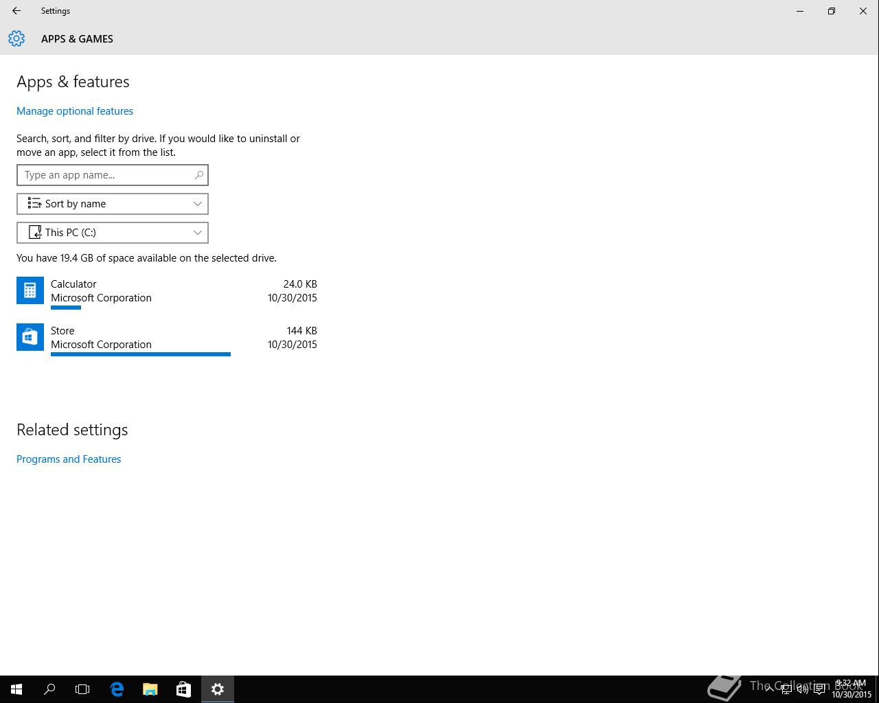Open the This PC (C:) drive dropdown

(113, 233)
